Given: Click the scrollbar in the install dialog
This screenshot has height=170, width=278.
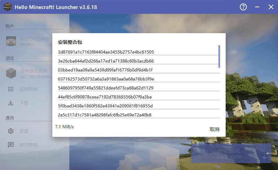Looking at the screenshot, I should (x=219, y=56).
